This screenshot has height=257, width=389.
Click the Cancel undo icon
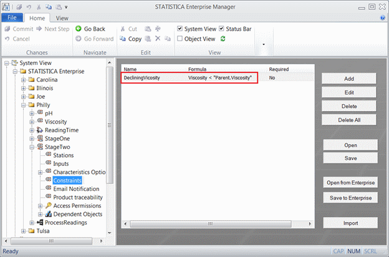(7, 39)
